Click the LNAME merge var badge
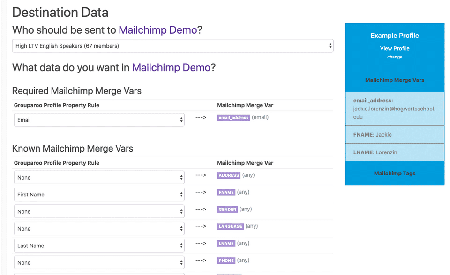450x275 pixels. point(226,244)
